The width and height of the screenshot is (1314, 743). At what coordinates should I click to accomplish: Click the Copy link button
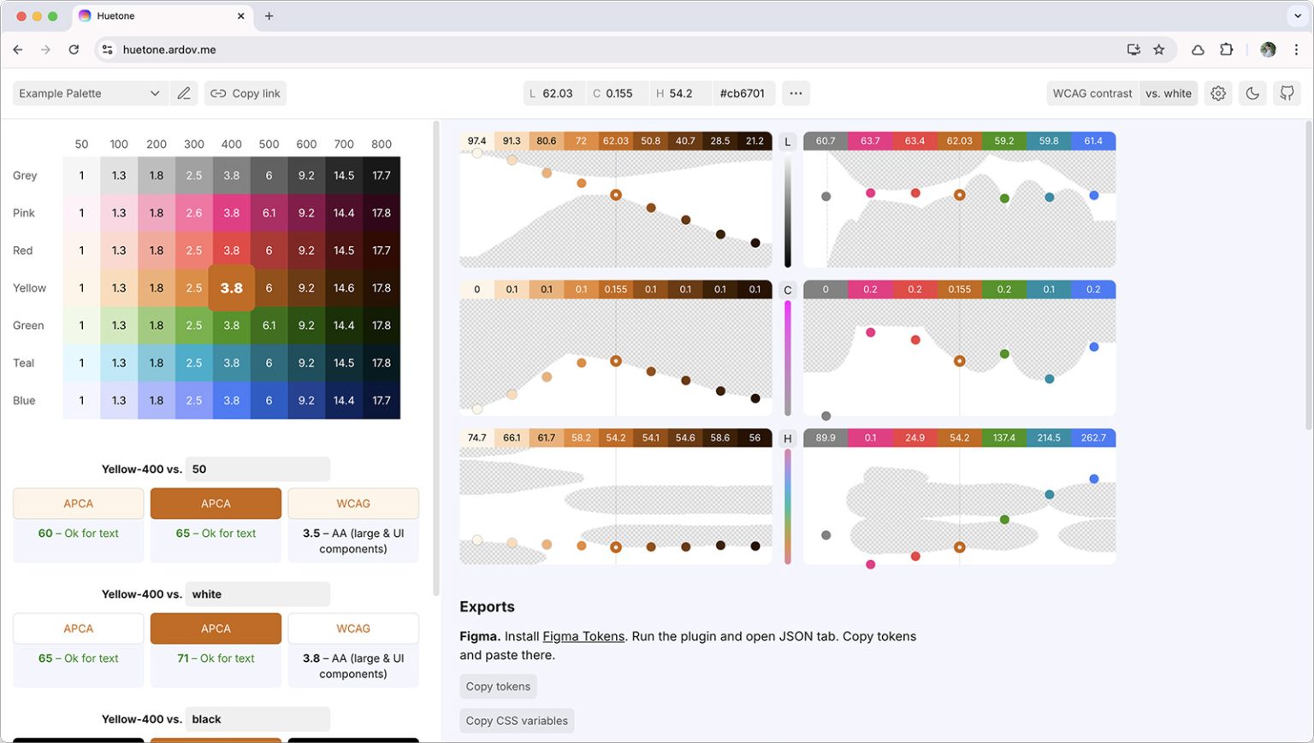[x=246, y=93]
